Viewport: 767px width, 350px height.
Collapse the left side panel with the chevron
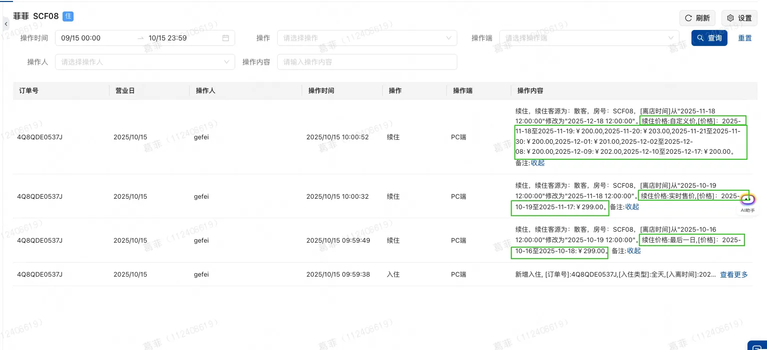6,24
